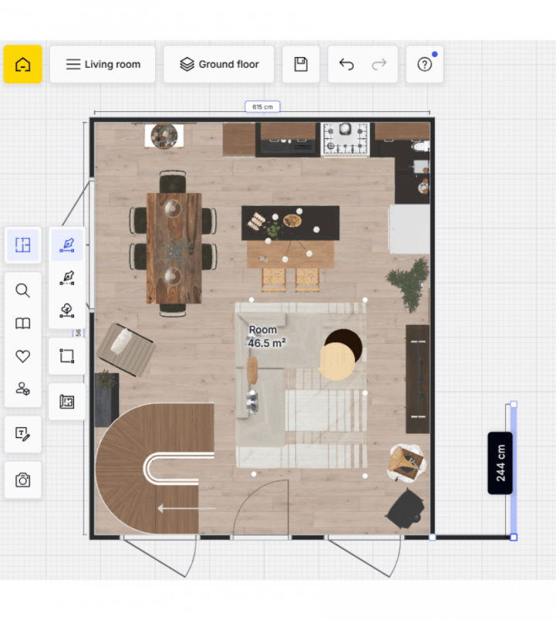Toggle the floor plan build mode
This screenshot has width=556, height=620.
(23, 246)
